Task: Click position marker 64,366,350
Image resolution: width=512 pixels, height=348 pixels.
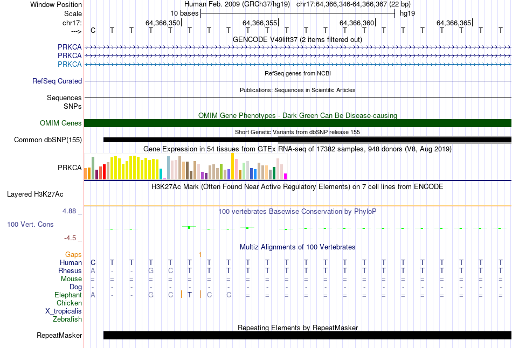Action: pos(163,23)
